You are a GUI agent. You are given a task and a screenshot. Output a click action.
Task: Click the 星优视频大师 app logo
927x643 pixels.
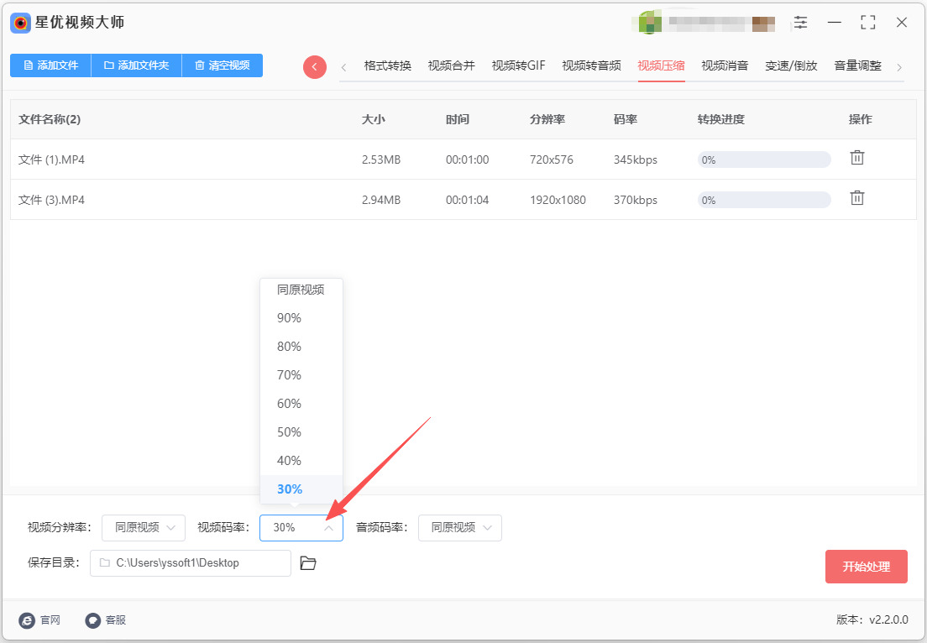coord(21,23)
